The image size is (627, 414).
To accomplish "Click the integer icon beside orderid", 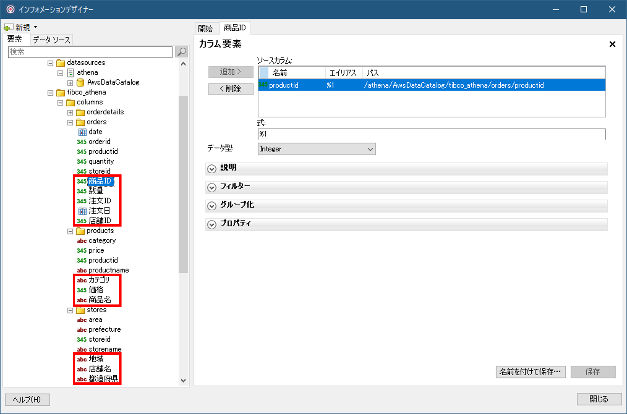I will (x=82, y=142).
